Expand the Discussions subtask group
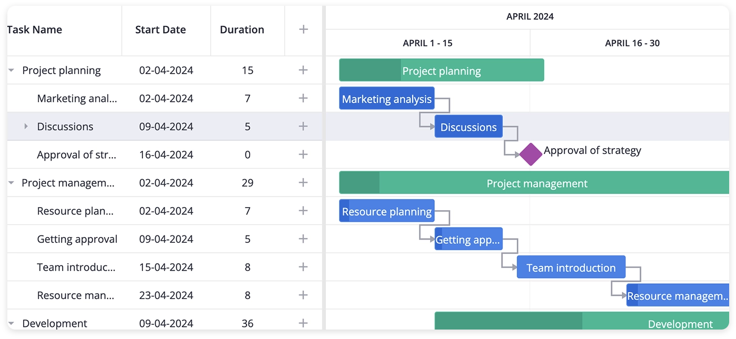The image size is (736, 339). [x=26, y=126]
